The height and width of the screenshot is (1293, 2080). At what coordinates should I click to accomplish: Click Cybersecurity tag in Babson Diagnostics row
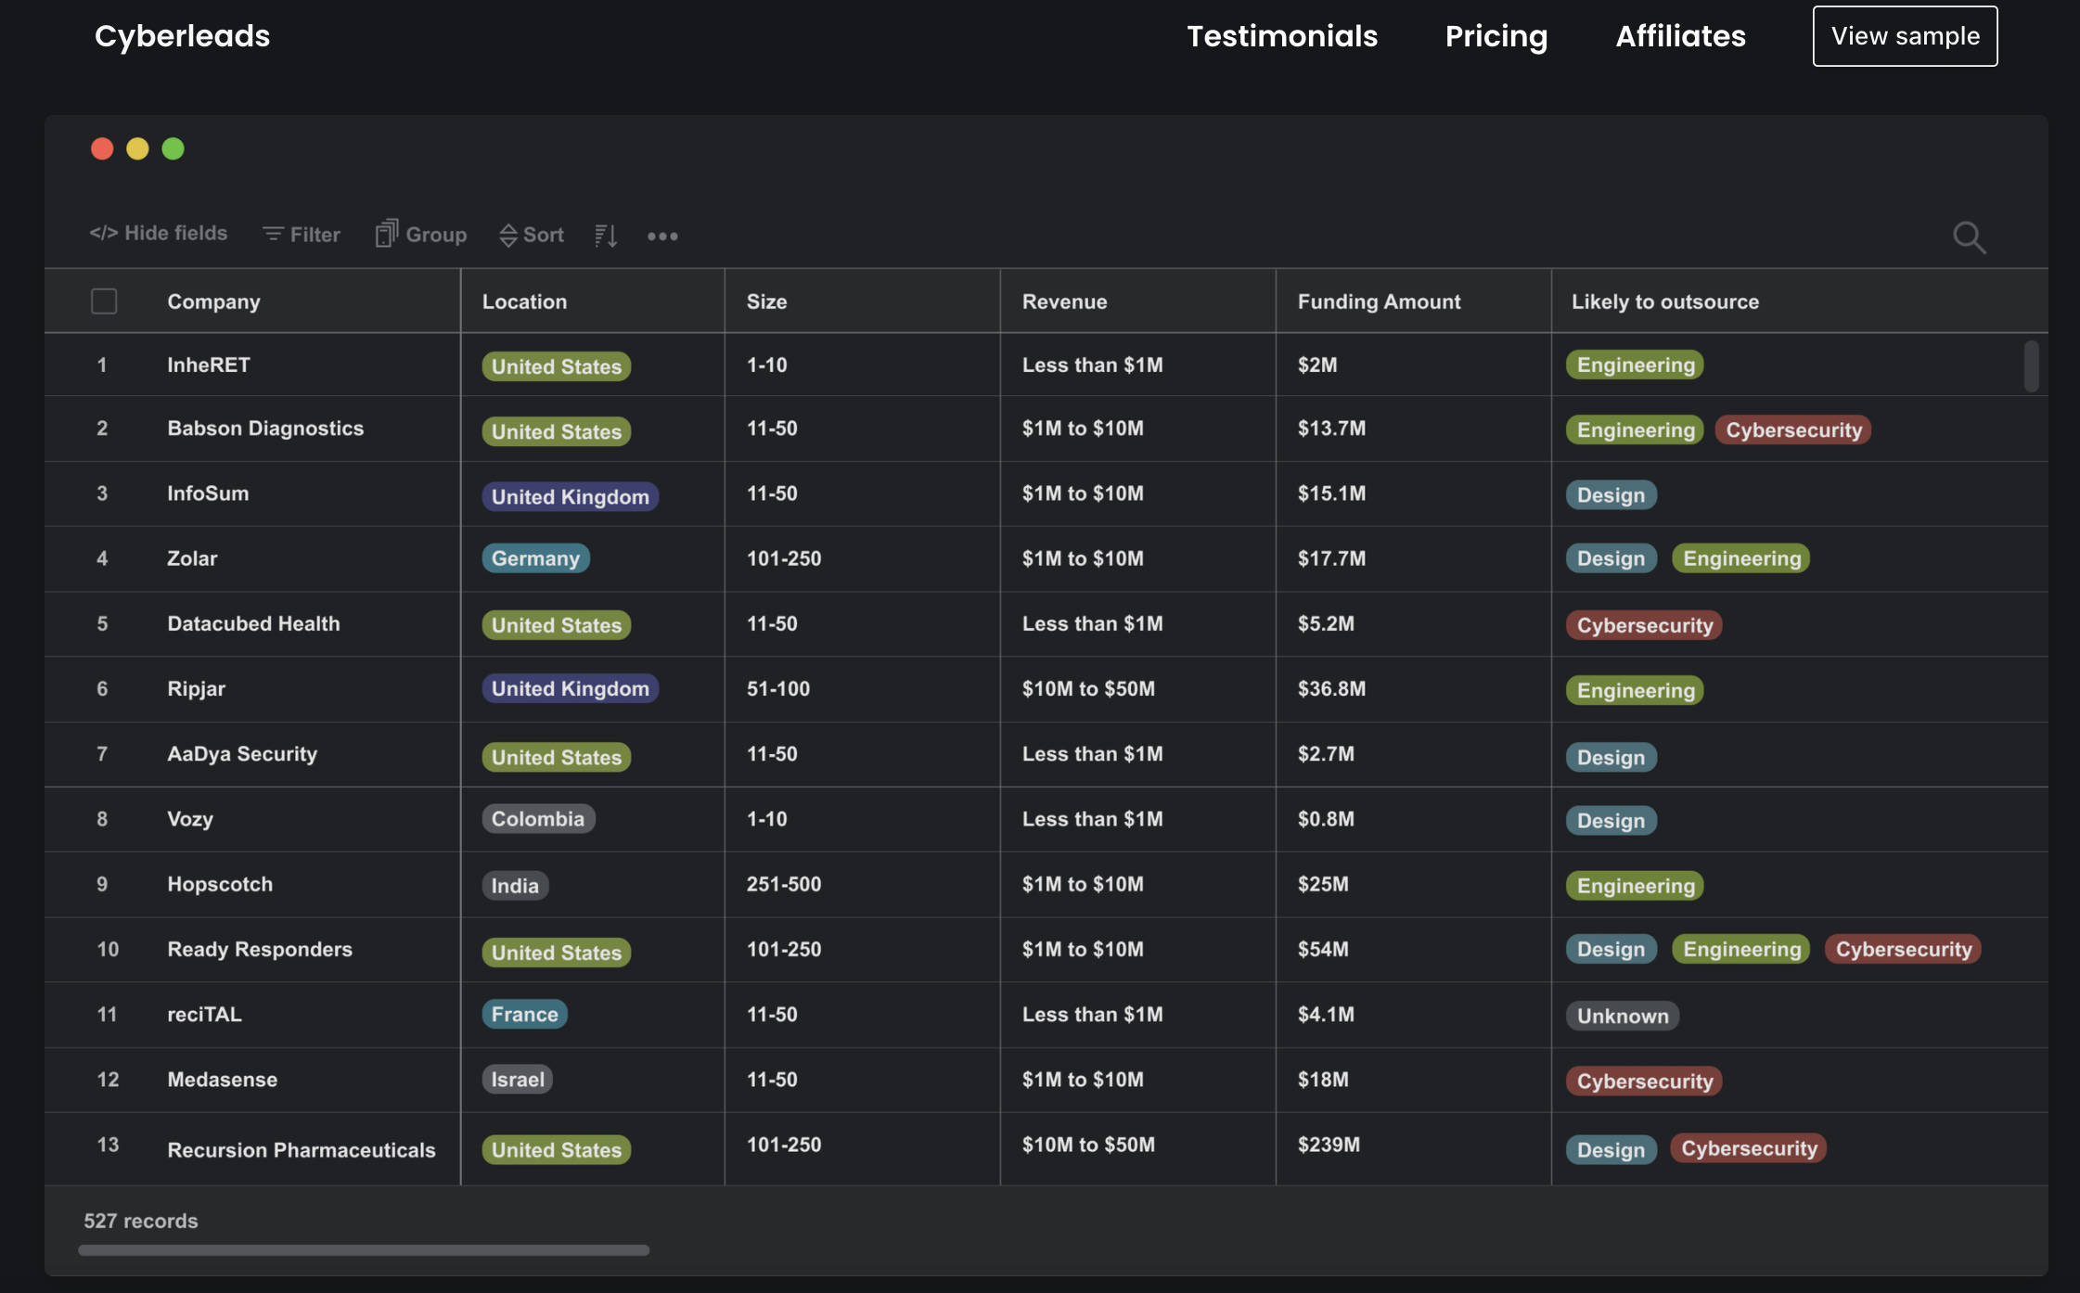pyautogui.click(x=1793, y=429)
